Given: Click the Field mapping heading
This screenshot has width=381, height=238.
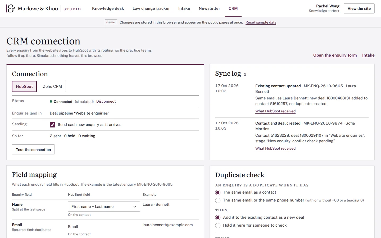Looking at the screenshot, I should [34, 175].
